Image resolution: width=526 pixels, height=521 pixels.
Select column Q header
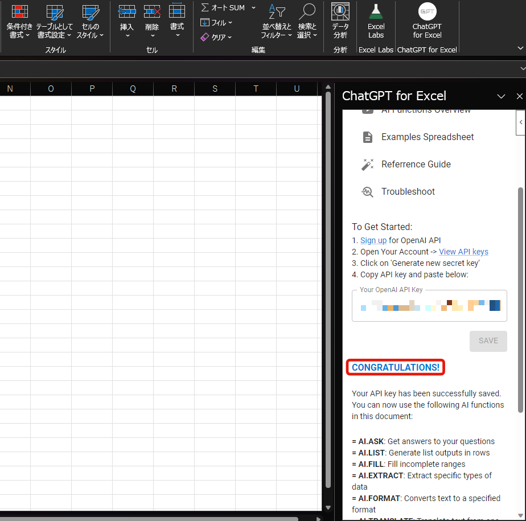coord(133,89)
